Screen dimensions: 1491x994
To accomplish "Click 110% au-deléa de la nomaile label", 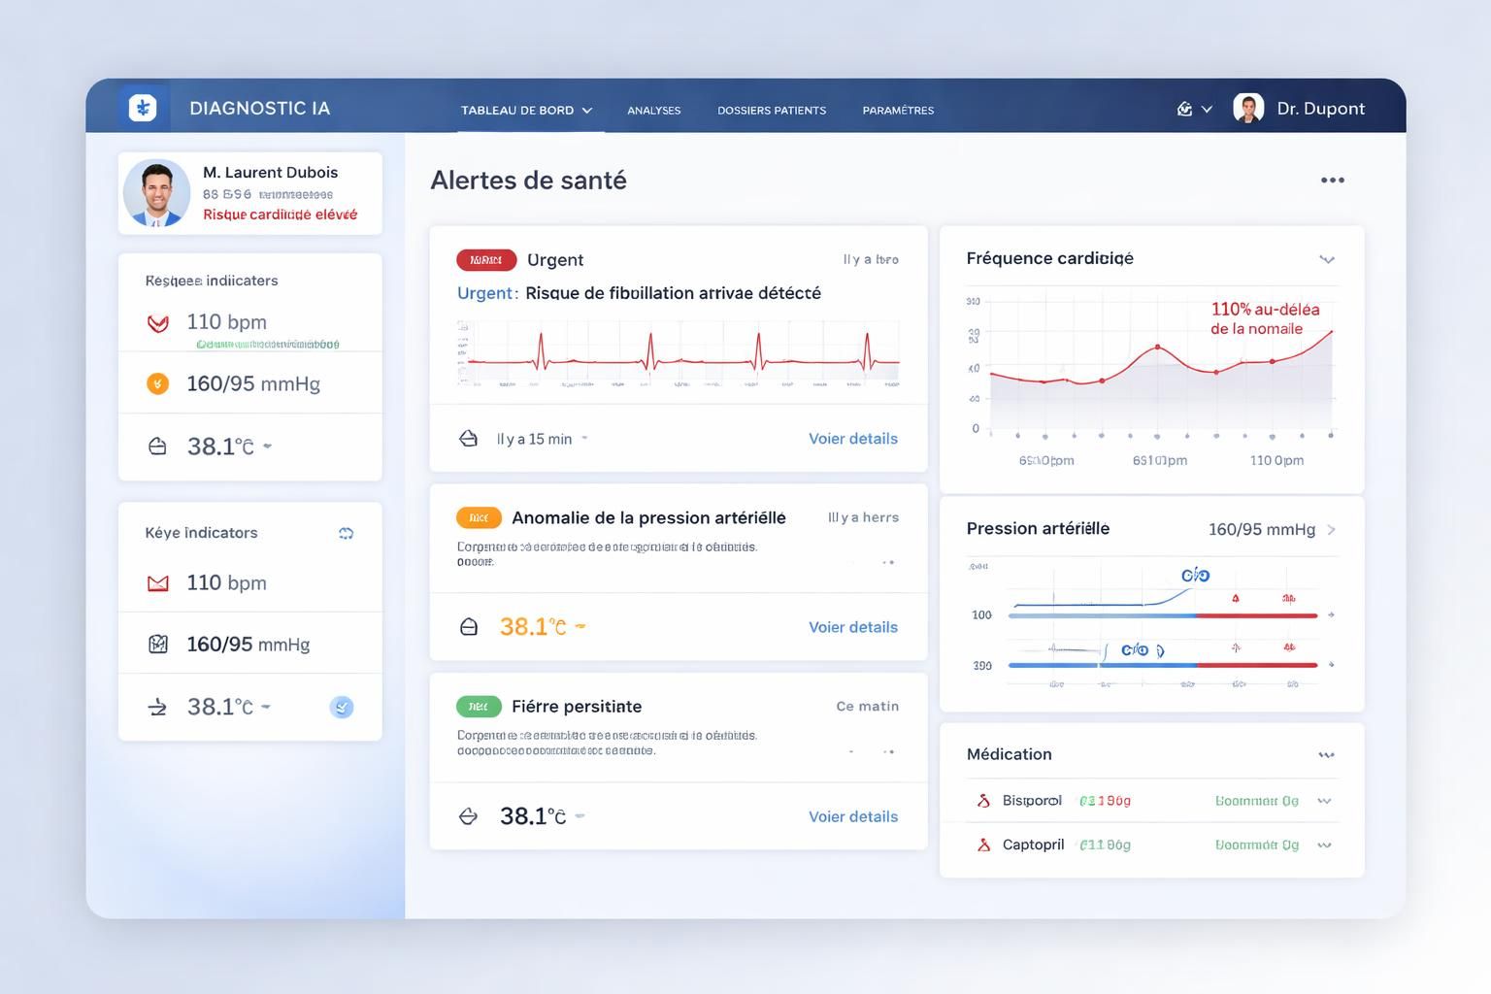I will (x=1265, y=318).
